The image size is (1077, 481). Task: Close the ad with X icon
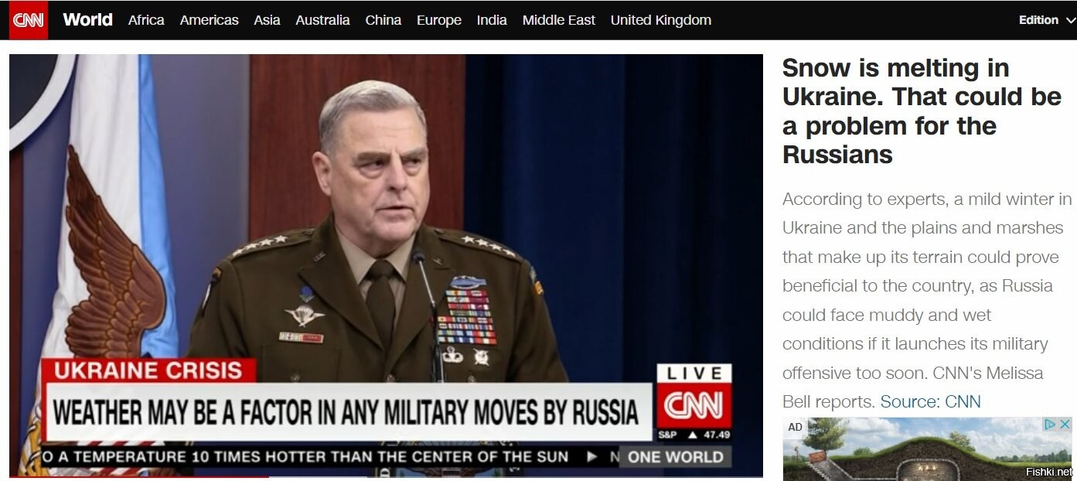(1065, 425)
